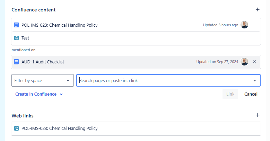Expand search pages dropdown arrow

click(x=254, y=80)
